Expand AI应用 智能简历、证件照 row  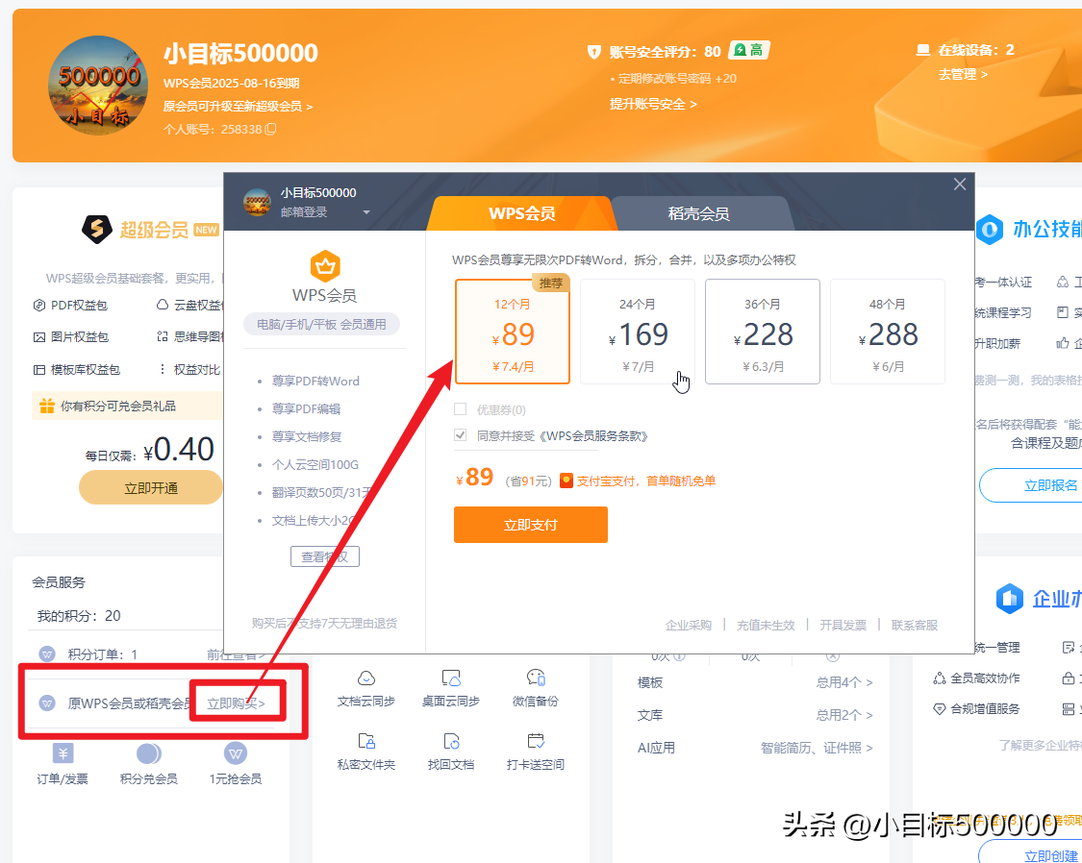click(x=755, y=748)
